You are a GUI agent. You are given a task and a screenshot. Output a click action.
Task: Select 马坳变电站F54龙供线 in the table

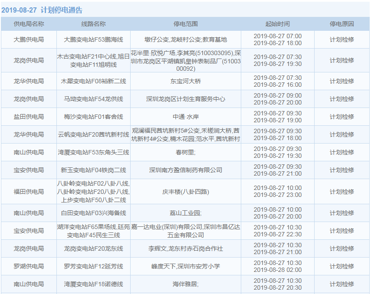coord(93,99)
